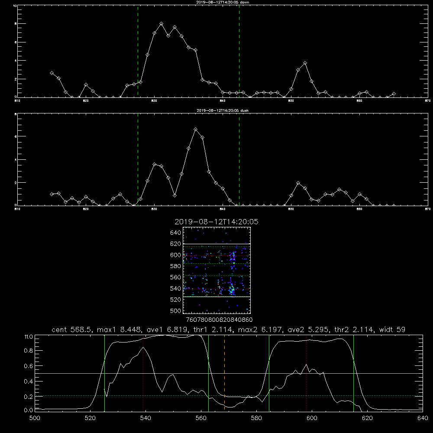Image resolution: width=433 pixels, height=433 pixels.
Task: Click the large timestamp title above the image panel
Action: pyautogui.click(x=216, y=222)
